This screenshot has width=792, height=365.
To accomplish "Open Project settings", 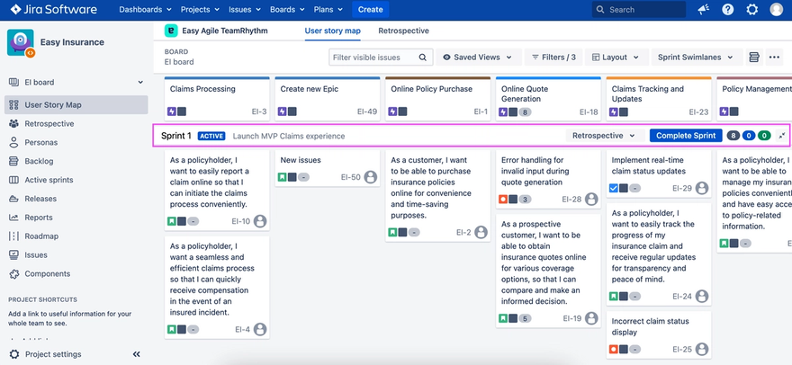I will tap(53, 354).
